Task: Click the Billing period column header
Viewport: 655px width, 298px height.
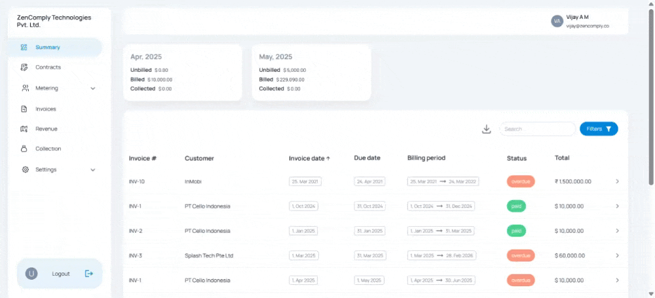Action: [426, 158]
